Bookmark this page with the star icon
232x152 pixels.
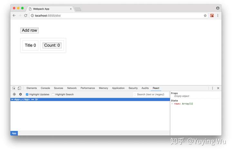[x=205, y=15]
